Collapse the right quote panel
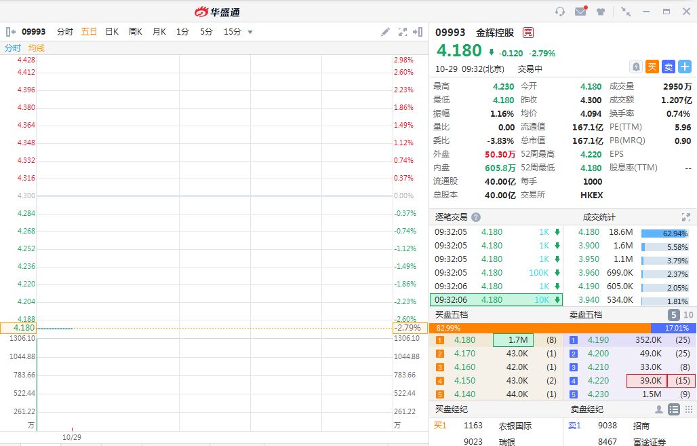Screen dimensions: 697x446 click(418, 32)
